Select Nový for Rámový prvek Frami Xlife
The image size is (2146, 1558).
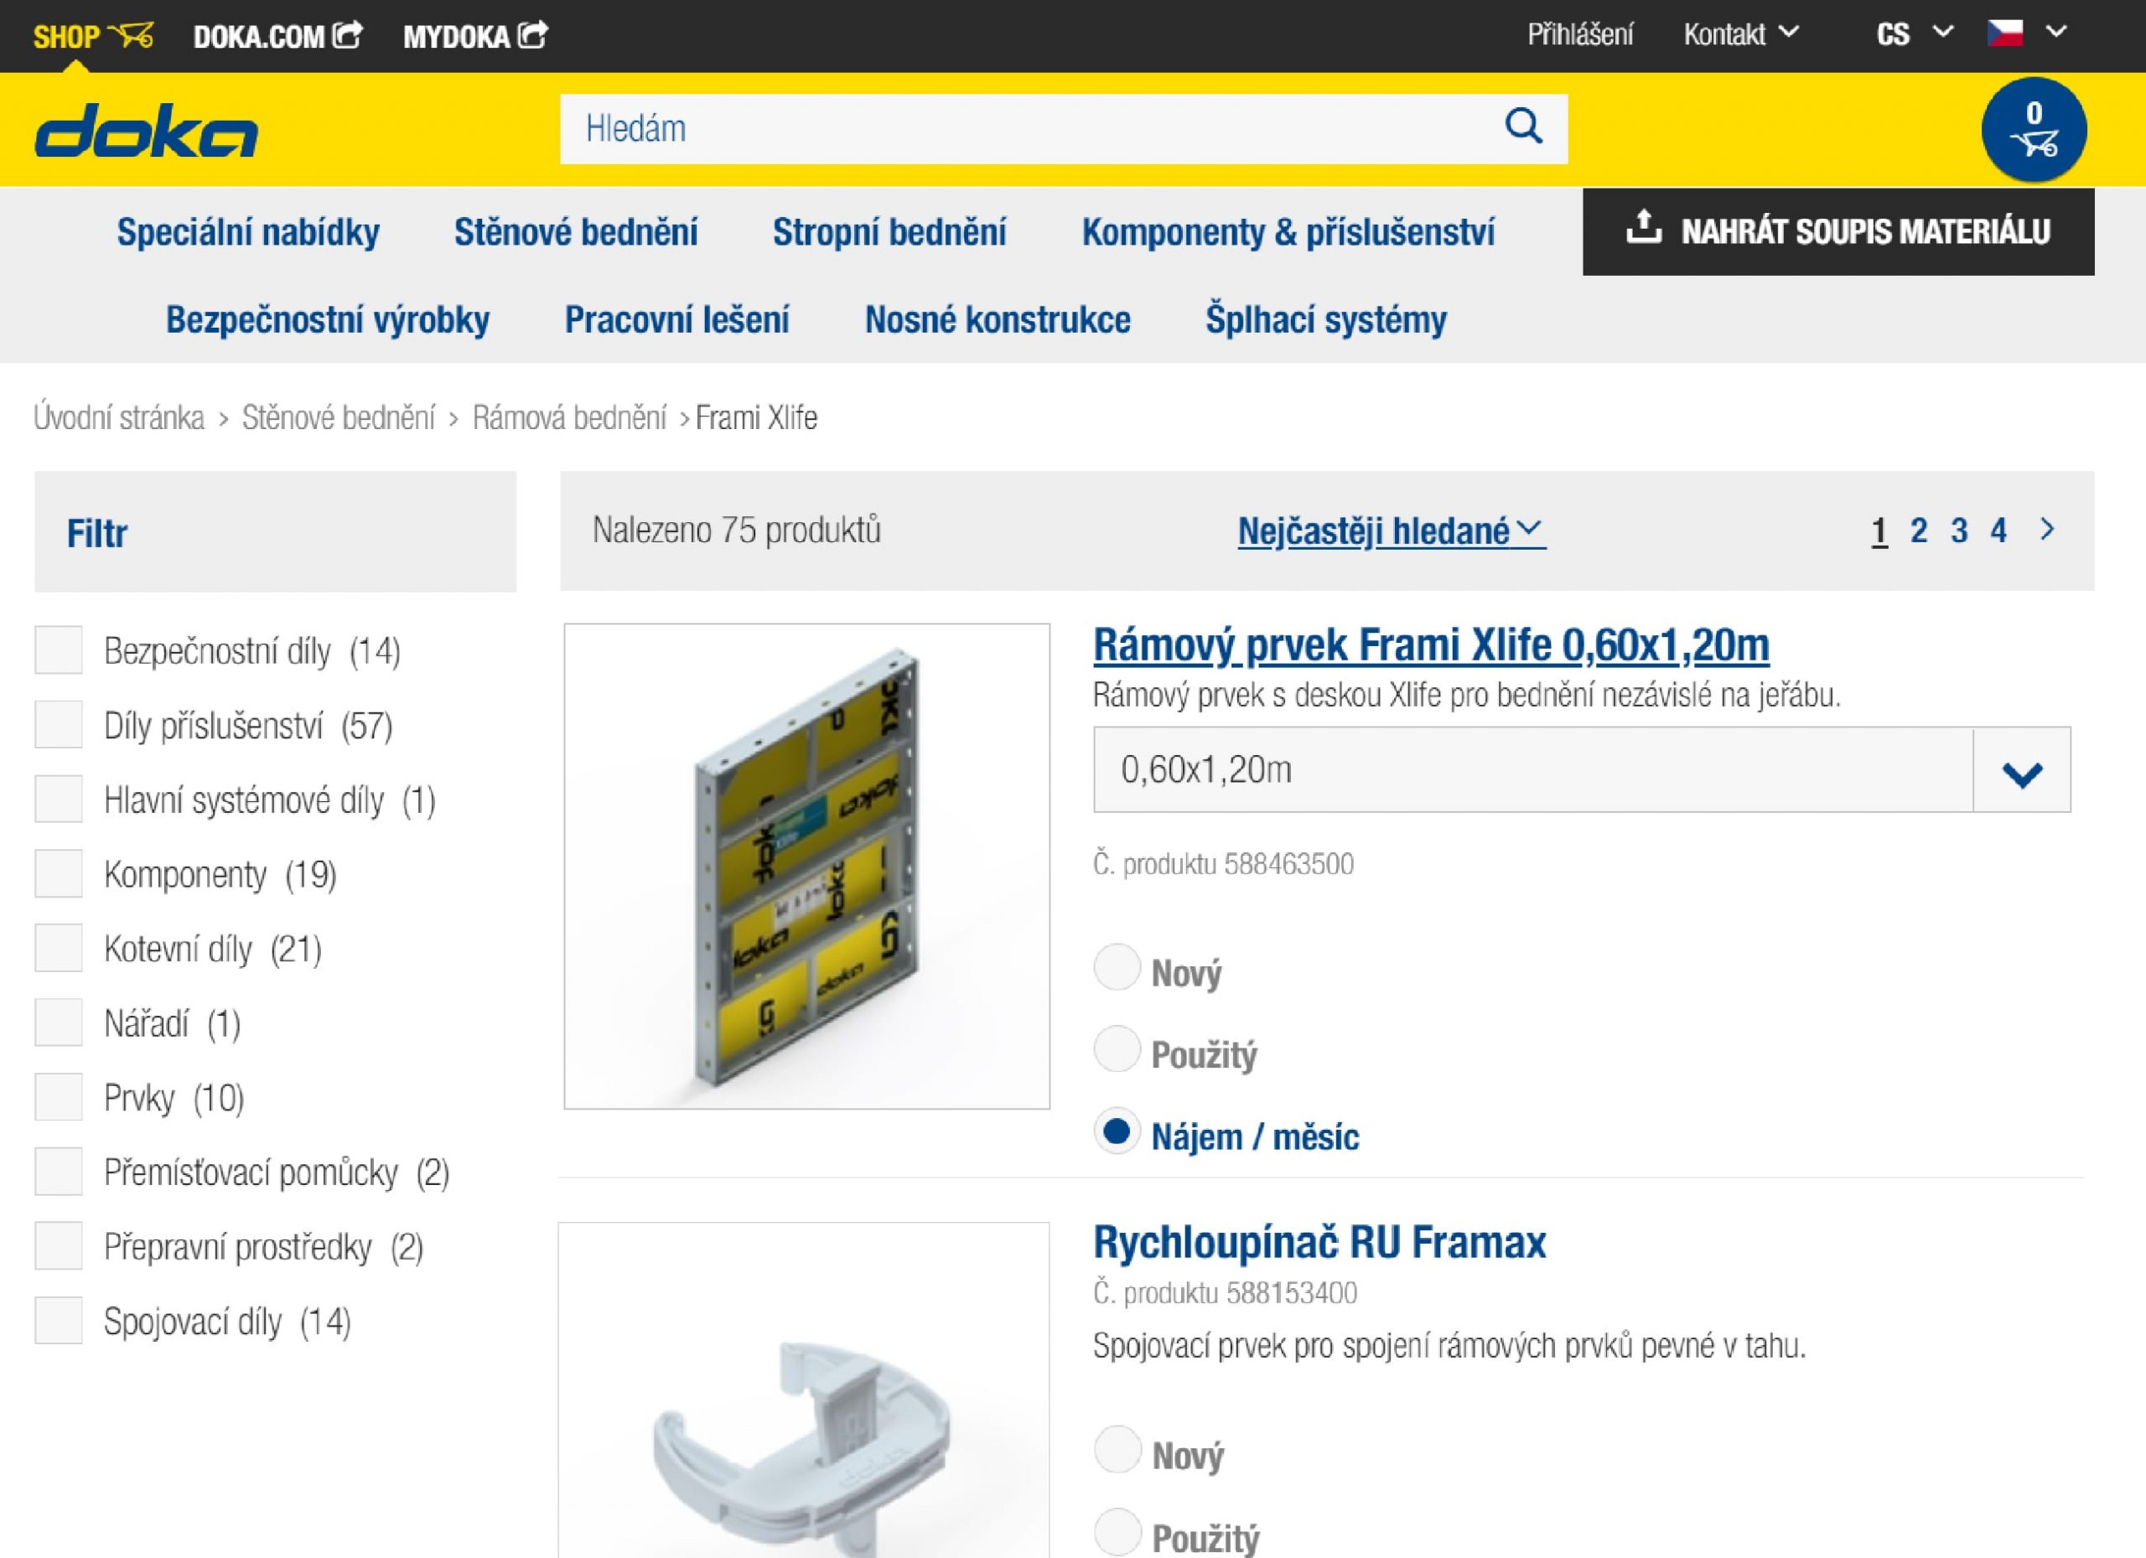(x=1117, y=968)
